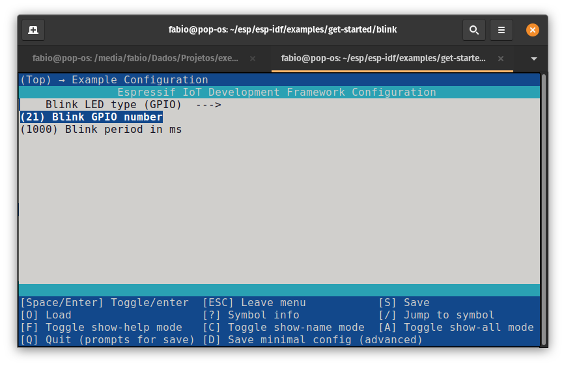The width and height of the screenshot is (564, 366).
Task: Select the (21) Blink GPIO number entry
Action: [x=91, y=117]
